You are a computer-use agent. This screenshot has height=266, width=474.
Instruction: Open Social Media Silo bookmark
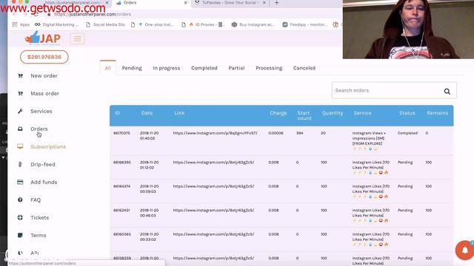105,24
